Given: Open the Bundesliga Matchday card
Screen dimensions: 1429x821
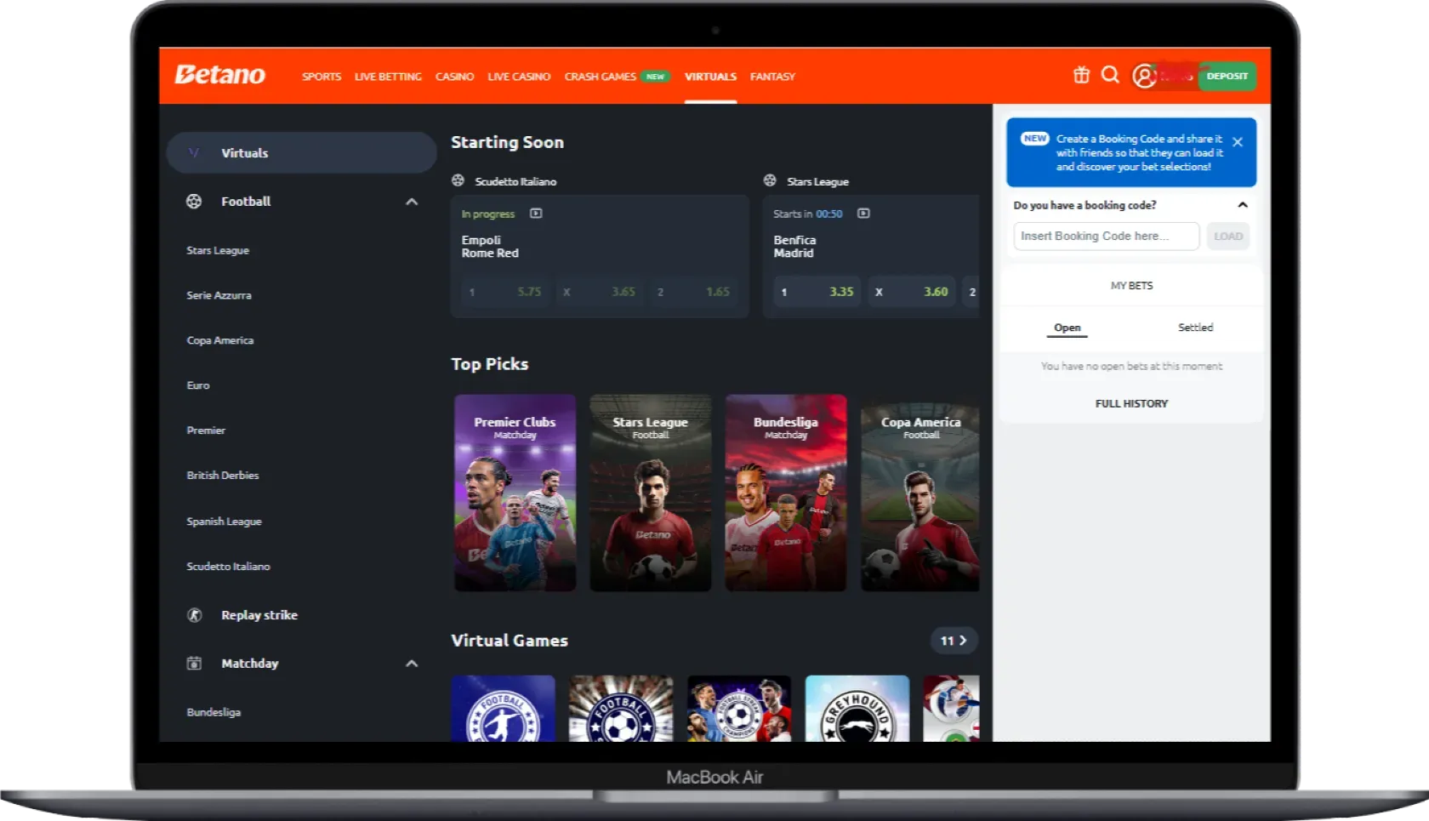Looking at the screenshot, I should [786, 493].
